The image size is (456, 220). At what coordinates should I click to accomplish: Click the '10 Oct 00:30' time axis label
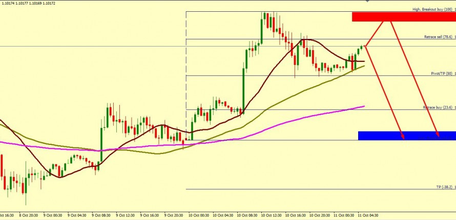tap(198, 215)
